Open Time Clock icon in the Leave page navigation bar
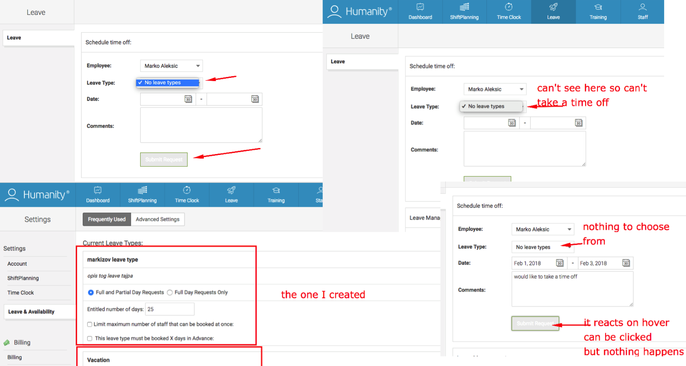This screenshot has width=686, height=366. [509, 7]
